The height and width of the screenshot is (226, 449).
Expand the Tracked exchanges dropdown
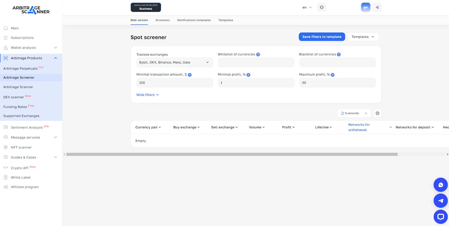pos(175,62)
